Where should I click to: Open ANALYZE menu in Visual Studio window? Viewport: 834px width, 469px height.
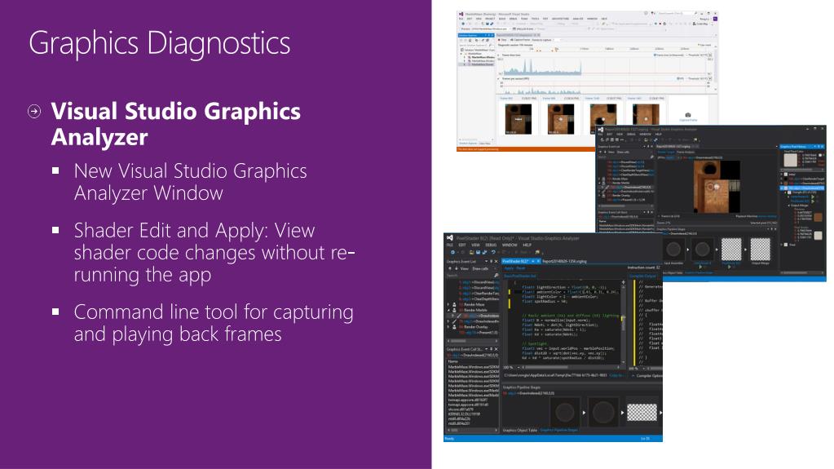[x=578, y=19]
